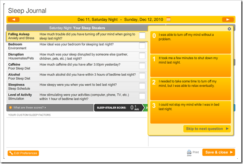Image resolution: width=243 pixels, height=164 pixels.
Task: Select the Alcohol score box
Action: (142, 76)
